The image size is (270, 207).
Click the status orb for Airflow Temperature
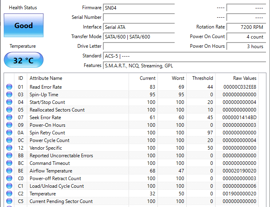9,170
